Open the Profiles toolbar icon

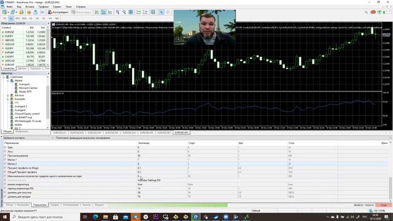coord(12,12)
